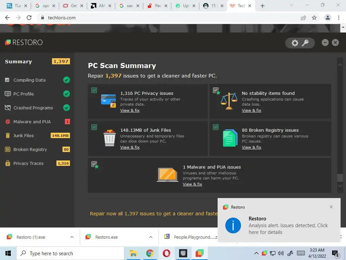The image size is (346, 260).
Task: Open Chrome three-dot menu
Action: [x=339, y=18]
